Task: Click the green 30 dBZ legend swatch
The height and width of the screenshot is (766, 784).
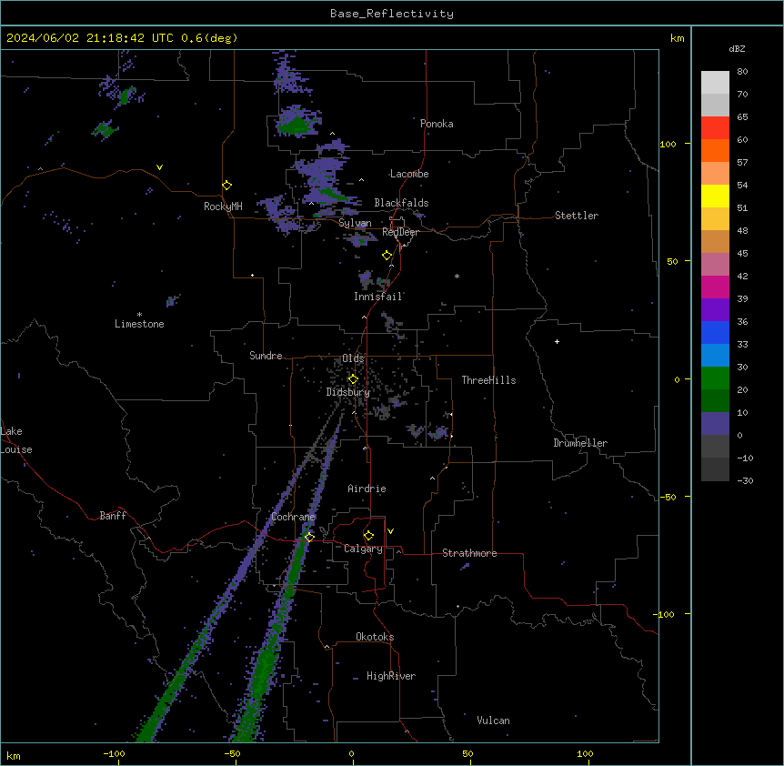Action: click(715, 378)
